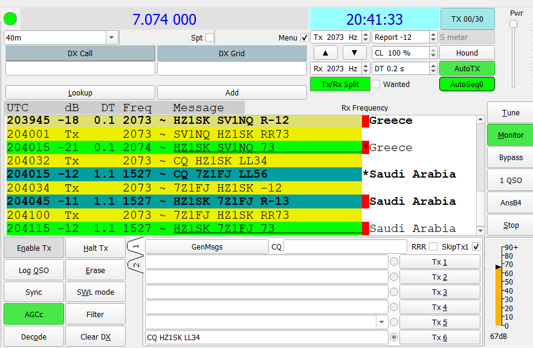Toggle the RRR checkbox
Image resolution: width=533 pixels, height=348 pixels.
[433, 246]
